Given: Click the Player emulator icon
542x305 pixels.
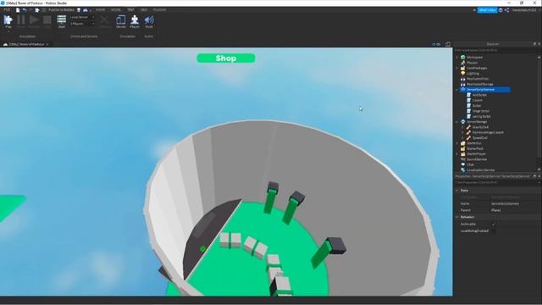Looking at the screenshot, I should pyautogui.click(x=135, y=19).
